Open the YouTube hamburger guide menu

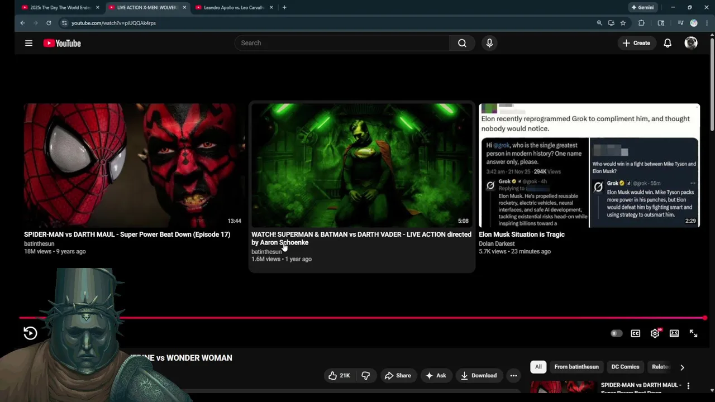click(28, 43)
